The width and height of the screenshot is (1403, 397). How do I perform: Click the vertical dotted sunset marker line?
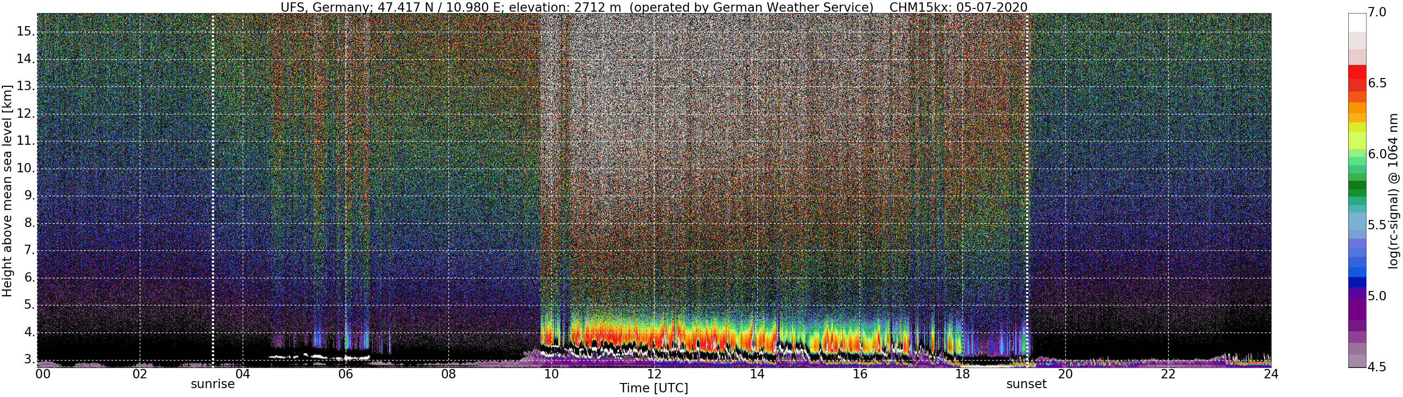click(x=1027, y=191)
